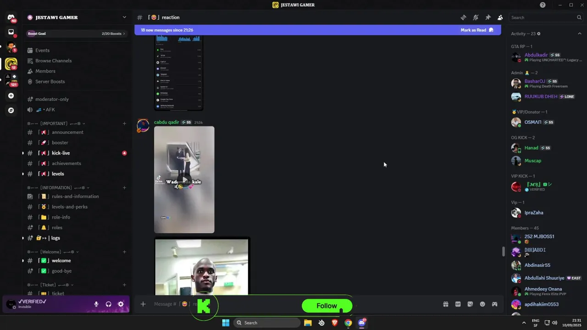Create channel in IMPORTANT category
587x330 pixels.
(124, 123)
